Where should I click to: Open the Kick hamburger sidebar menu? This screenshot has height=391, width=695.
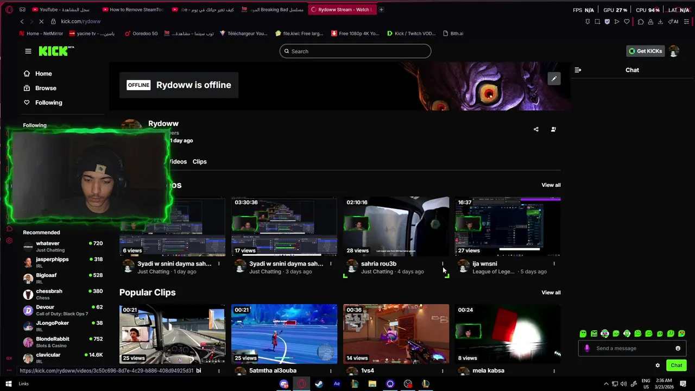tap(28, 51)
